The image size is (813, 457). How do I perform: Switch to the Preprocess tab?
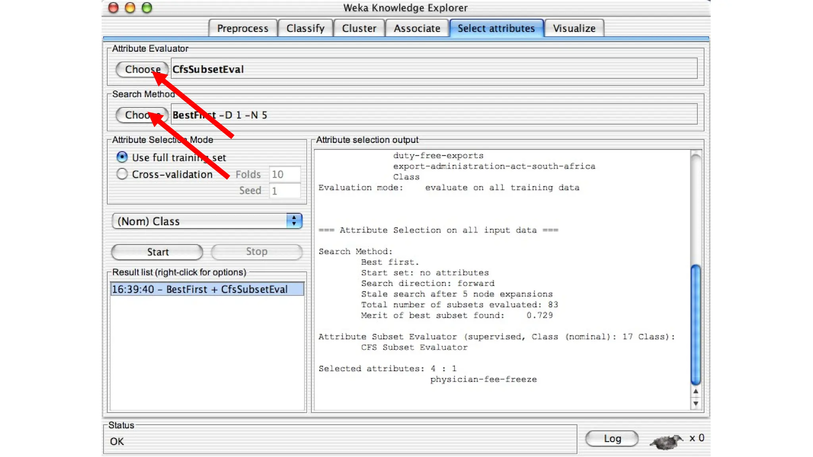[243, 29]
